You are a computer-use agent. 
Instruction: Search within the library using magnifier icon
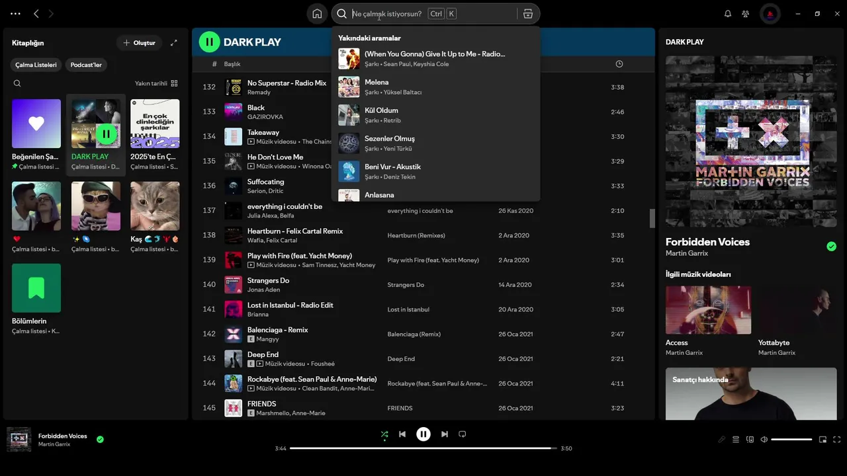click(17, 83)
